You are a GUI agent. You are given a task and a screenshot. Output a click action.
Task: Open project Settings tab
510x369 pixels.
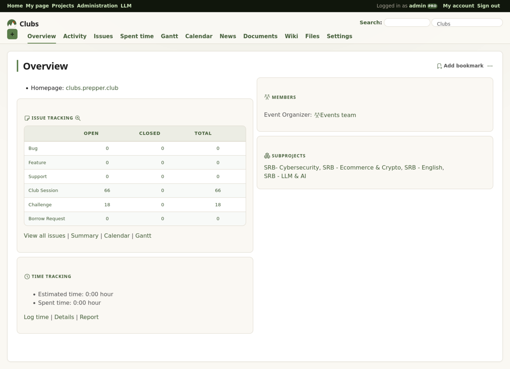(339, 36)
